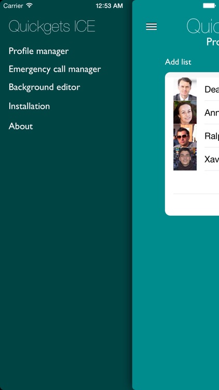Go to Background editor
This screenshot has height=390, width=219.
pos(44,87)
